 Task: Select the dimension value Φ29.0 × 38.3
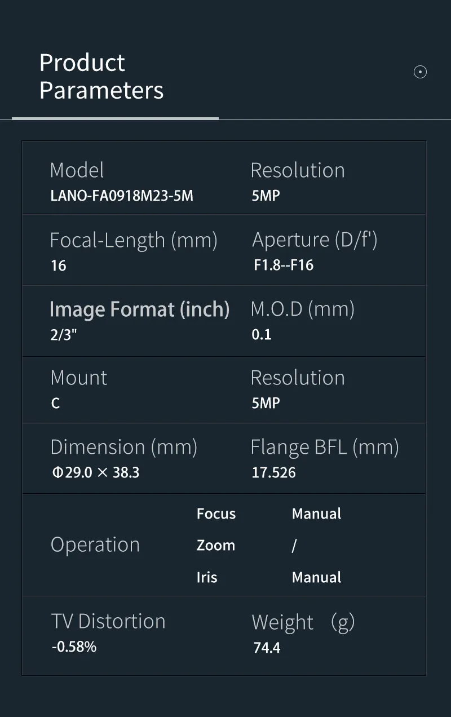96,472
